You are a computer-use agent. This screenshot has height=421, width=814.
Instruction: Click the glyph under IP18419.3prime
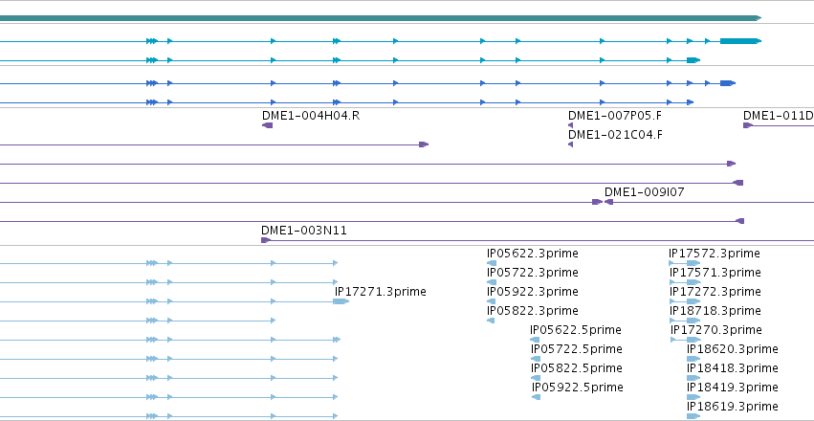693,397
